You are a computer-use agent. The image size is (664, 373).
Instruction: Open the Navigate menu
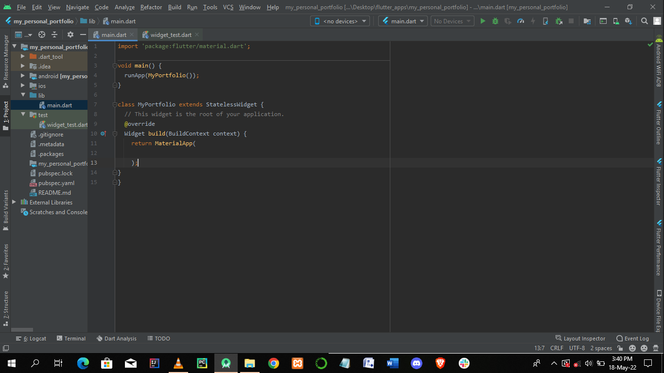[x=78, y=7]
